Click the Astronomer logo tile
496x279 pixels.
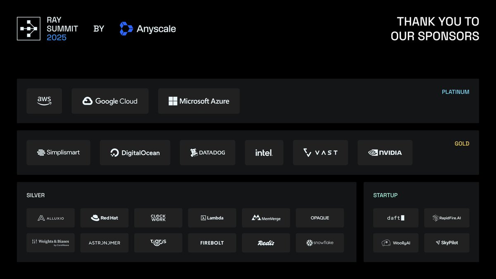click(x=105, y=243)
